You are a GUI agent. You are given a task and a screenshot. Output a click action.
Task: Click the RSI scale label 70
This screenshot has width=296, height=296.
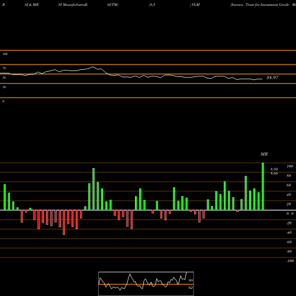coord(4,68)
